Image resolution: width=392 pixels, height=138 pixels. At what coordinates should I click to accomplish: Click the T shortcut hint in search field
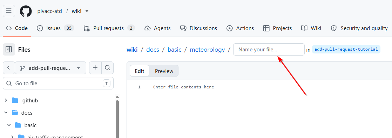107,83
